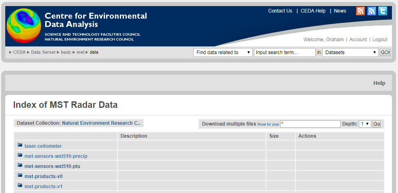Click the 'Input search term...' field
The image size is (398, 193).
pos(285,52)
